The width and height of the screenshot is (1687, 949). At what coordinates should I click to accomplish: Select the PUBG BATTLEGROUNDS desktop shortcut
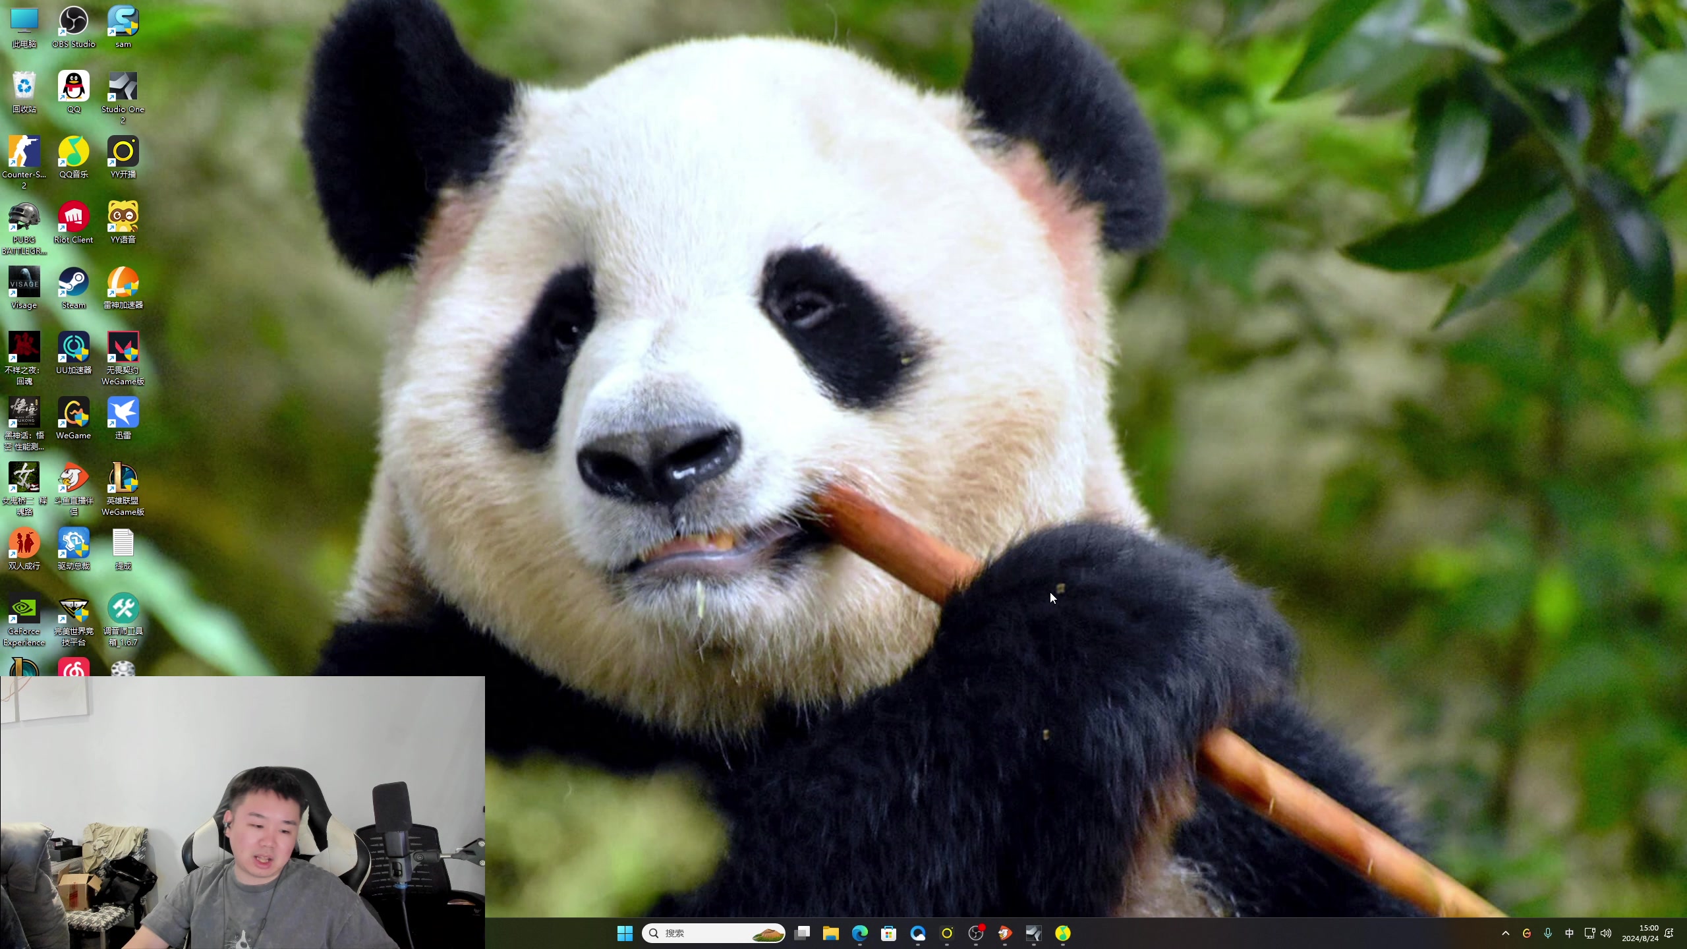pos(24,228)
